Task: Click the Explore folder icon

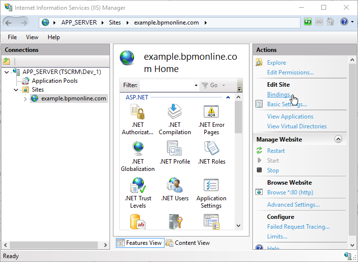Action: [x=259, y=62]
